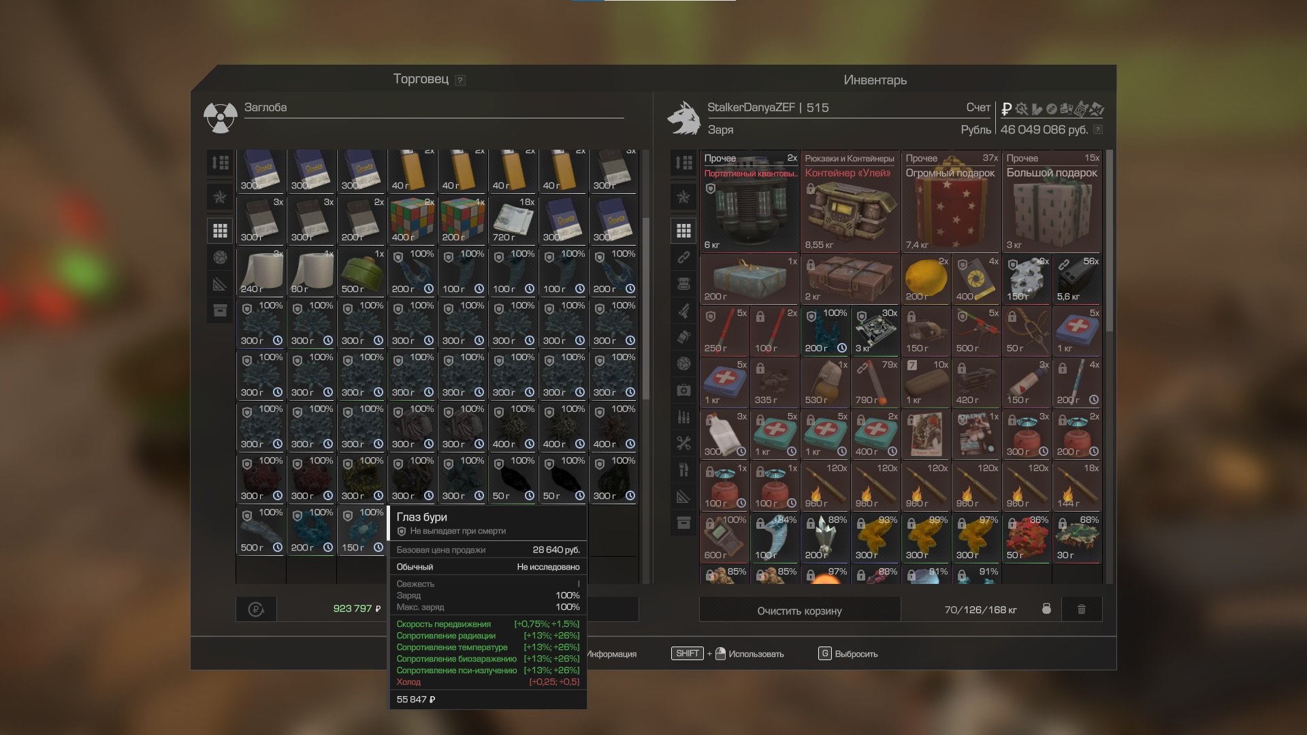Open the help question mark next to Торговец

[x=460, y=80]
